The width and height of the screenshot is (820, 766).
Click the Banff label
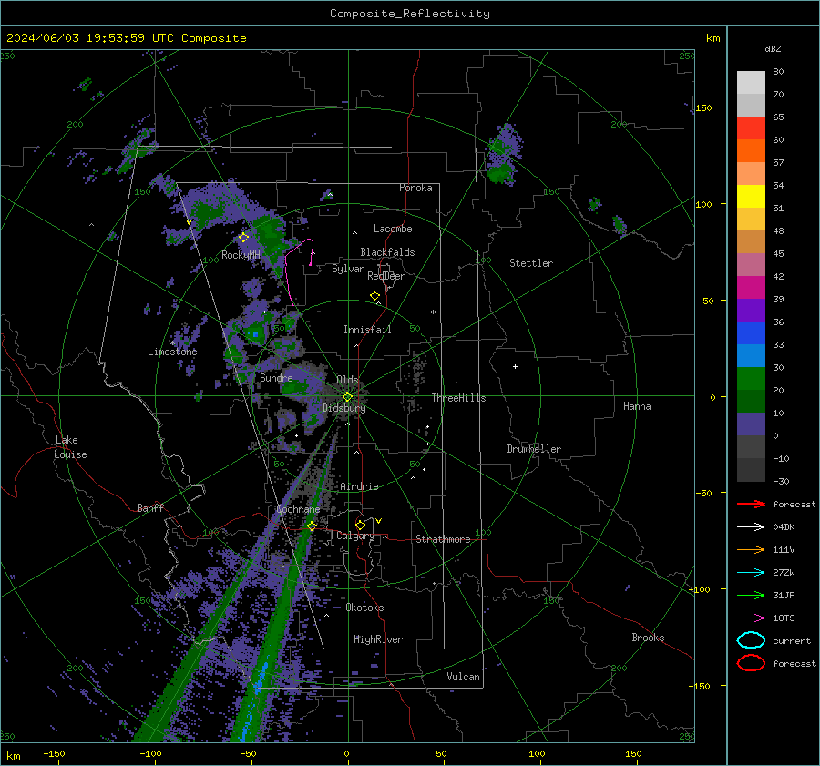[150, 507]
